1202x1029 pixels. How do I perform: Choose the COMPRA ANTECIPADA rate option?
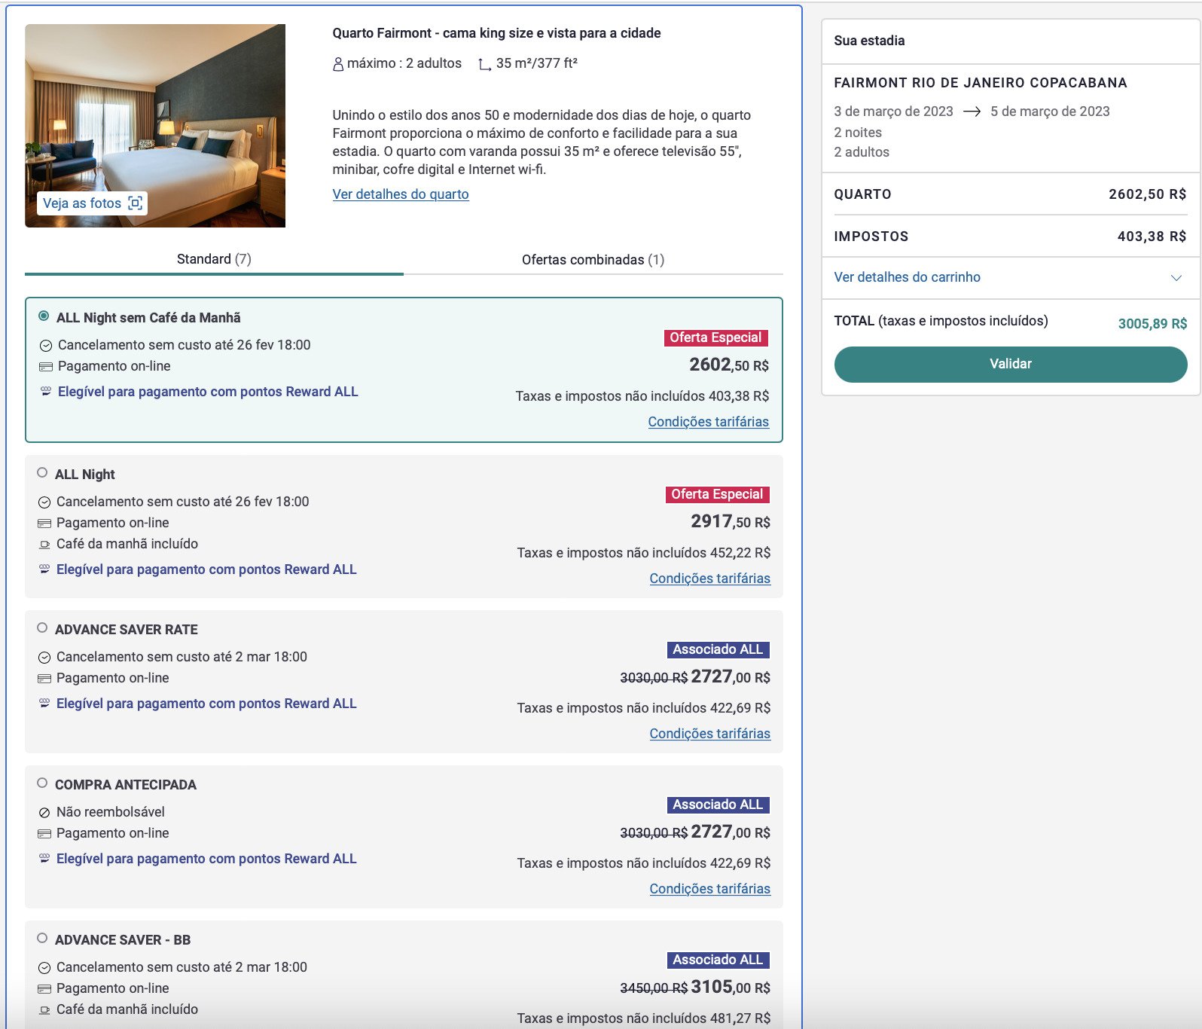point(42,783)
